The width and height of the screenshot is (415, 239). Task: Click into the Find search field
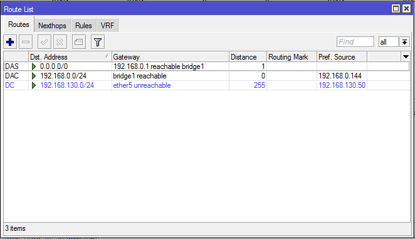coord(355,42)
